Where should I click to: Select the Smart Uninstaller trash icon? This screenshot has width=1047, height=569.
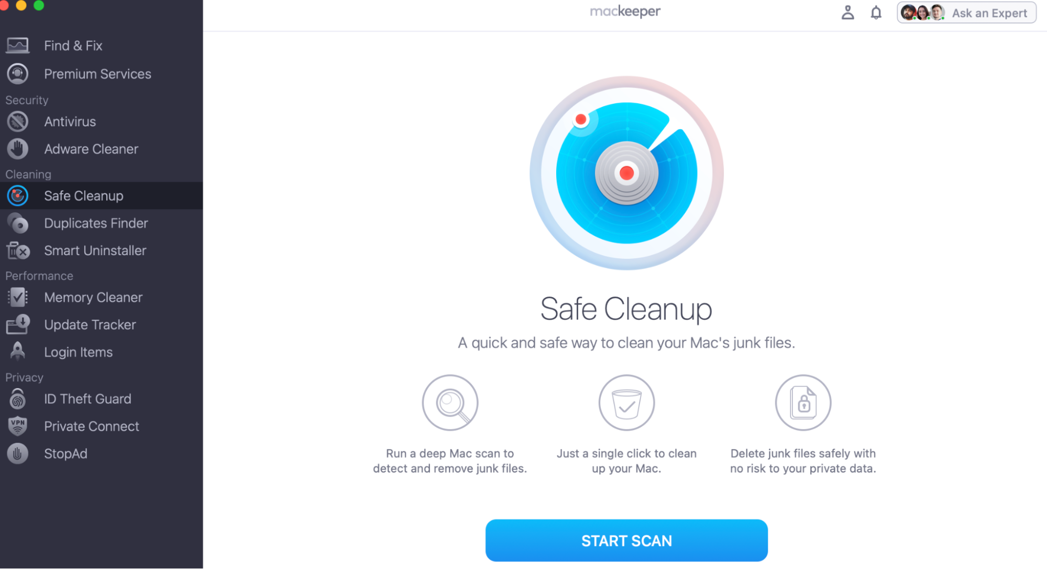click(18, 250)
